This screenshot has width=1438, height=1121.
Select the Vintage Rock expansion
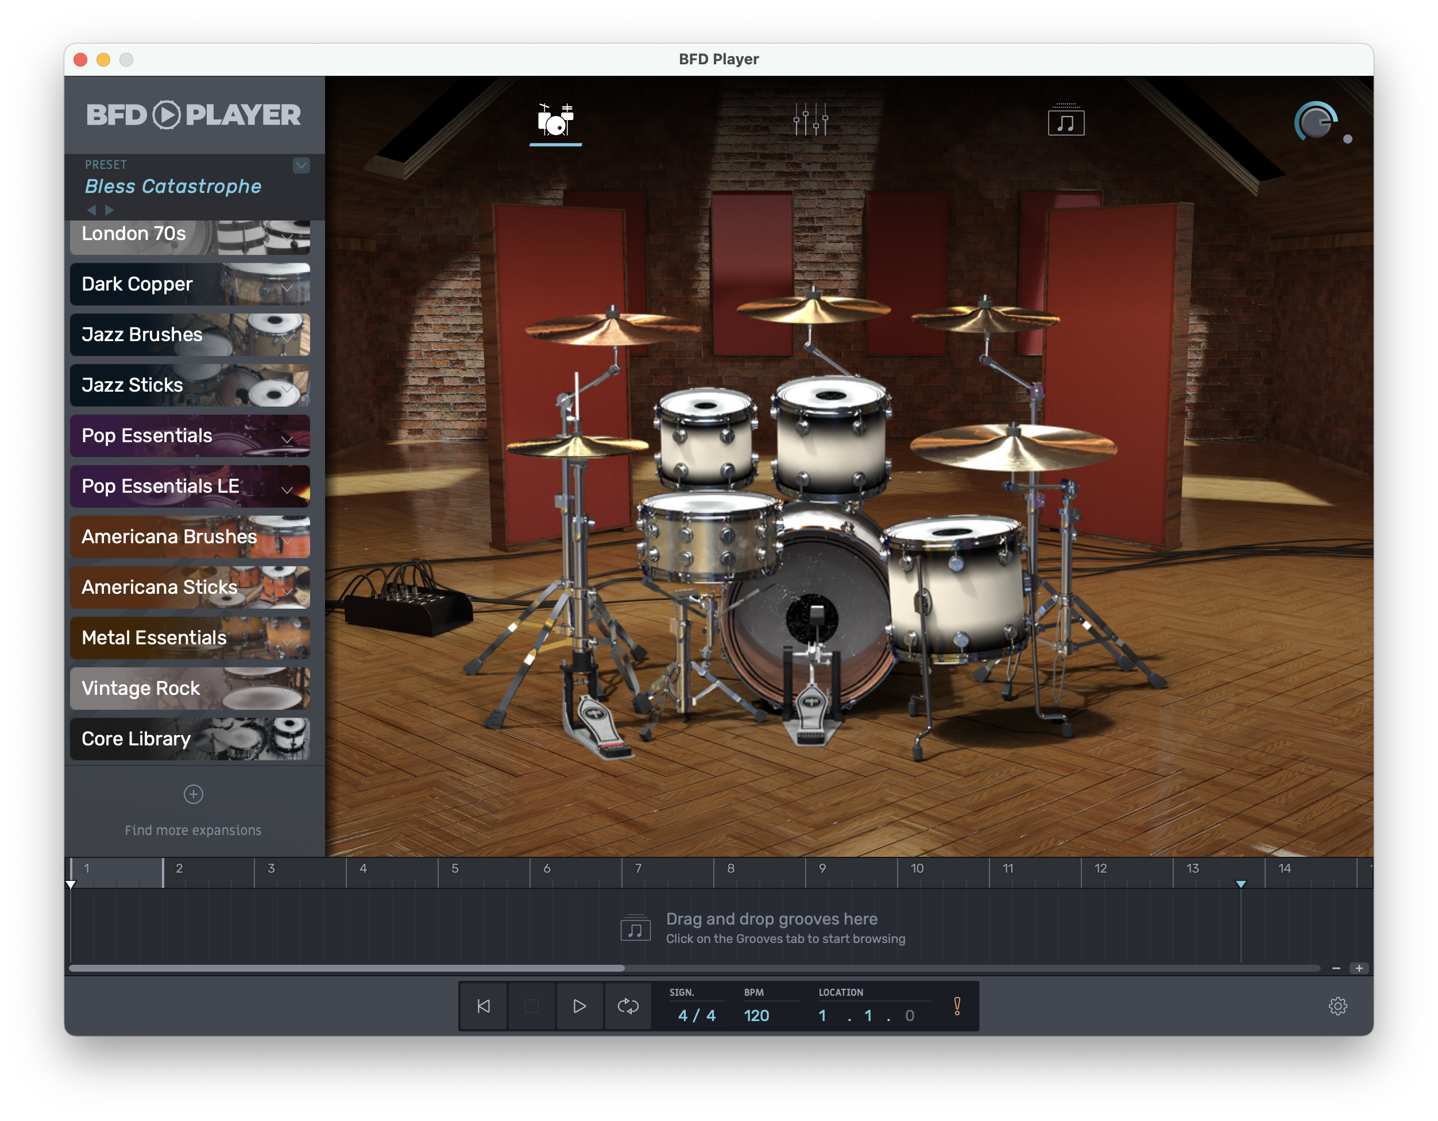[x=190, y=689]
